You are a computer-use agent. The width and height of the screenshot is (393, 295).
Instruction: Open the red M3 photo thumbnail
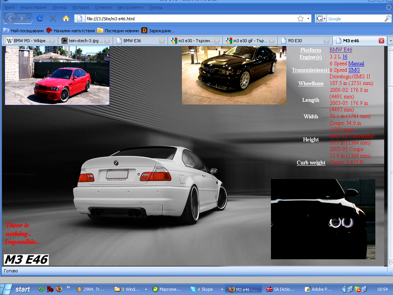click(57, 75)
